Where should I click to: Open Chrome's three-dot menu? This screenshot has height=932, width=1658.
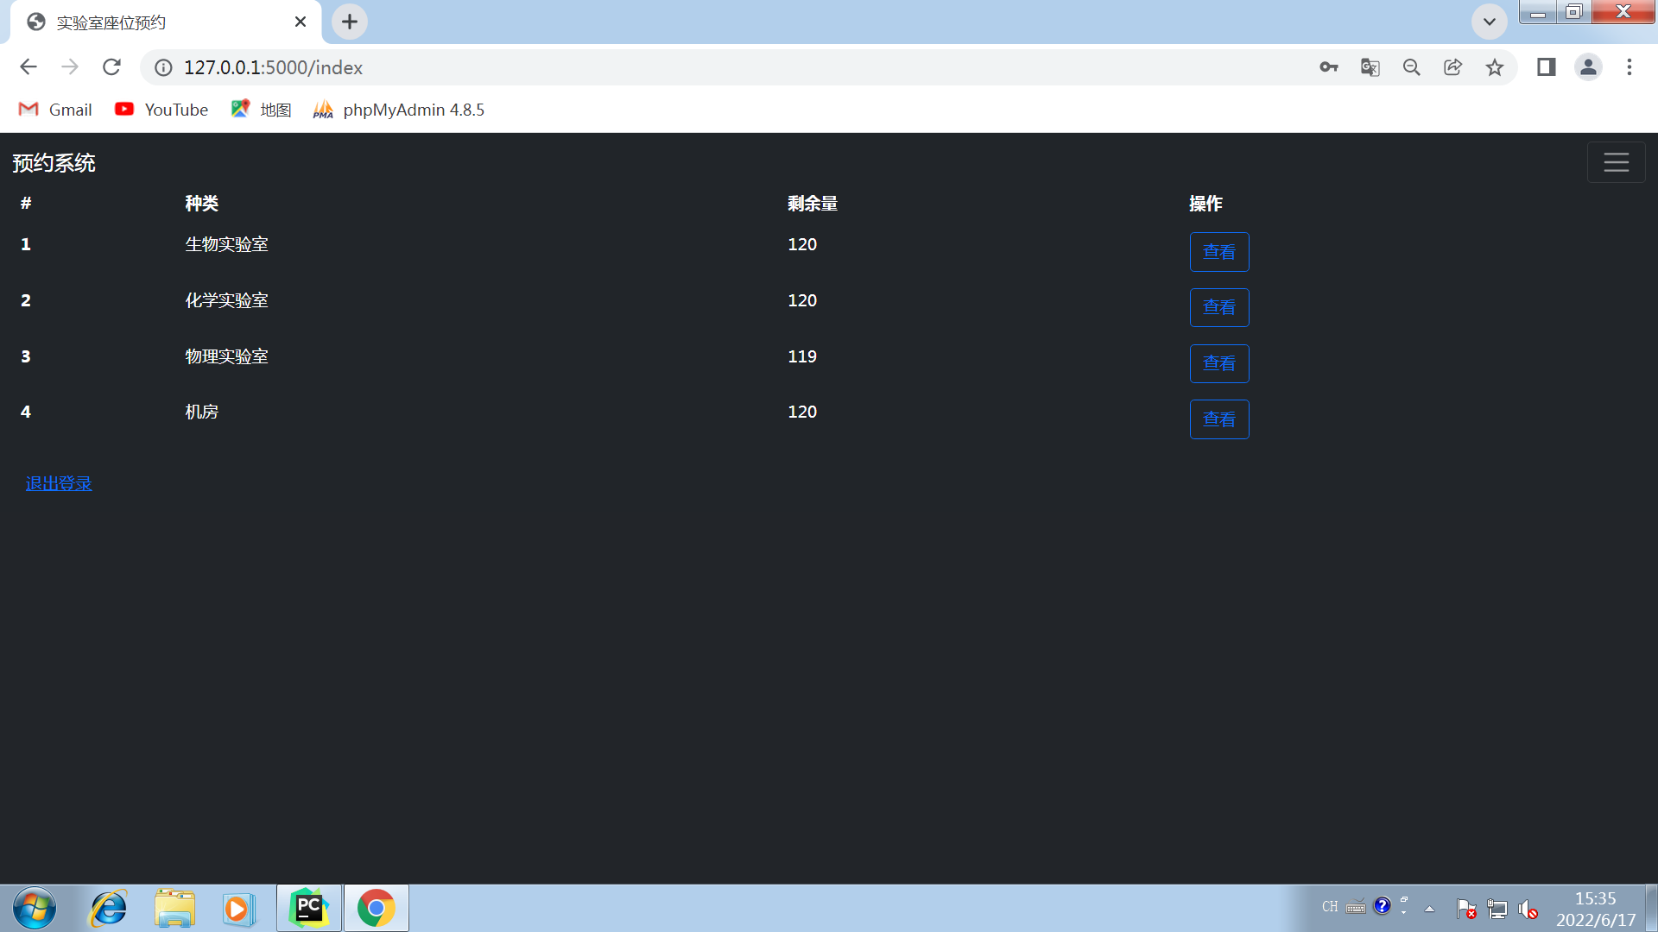click(x=1630, y=67)
